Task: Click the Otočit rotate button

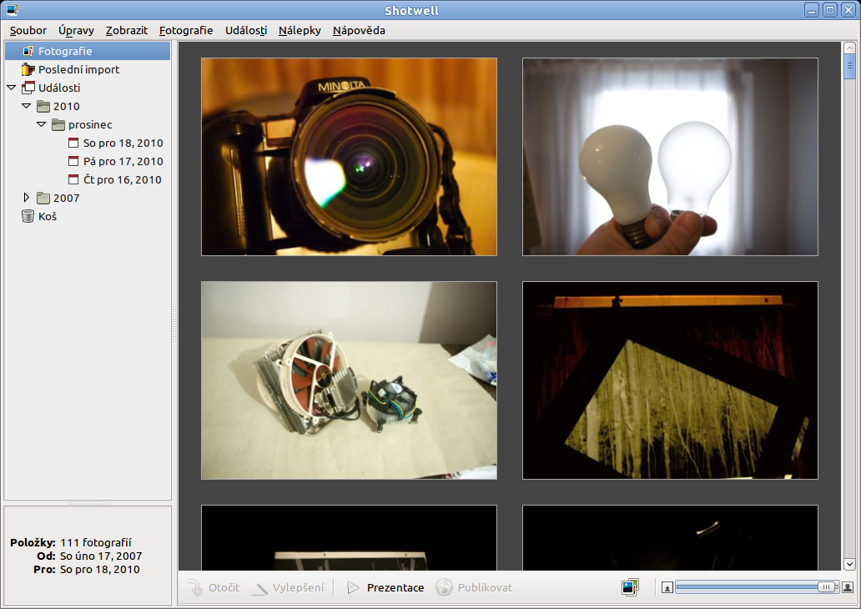Action: [214, 587]
